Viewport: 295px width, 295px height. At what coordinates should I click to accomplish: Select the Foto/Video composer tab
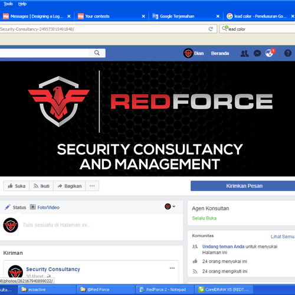click(45, 207)
